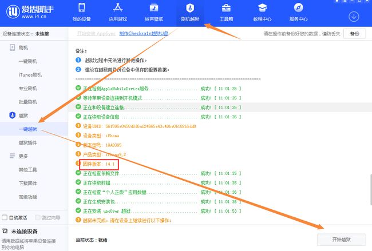Open the download manager arrow icon
This screenshot has height=251, width=372.
click(x=354, y=17)
